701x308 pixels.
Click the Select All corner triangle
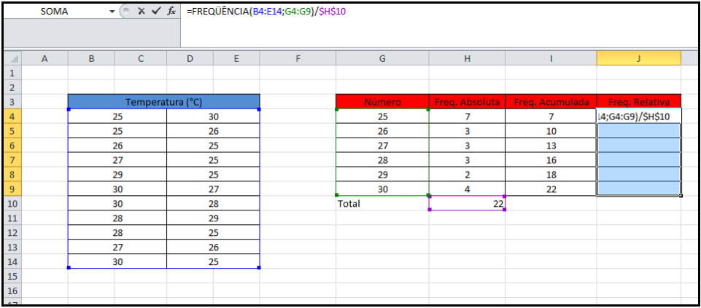coord(11,59)
